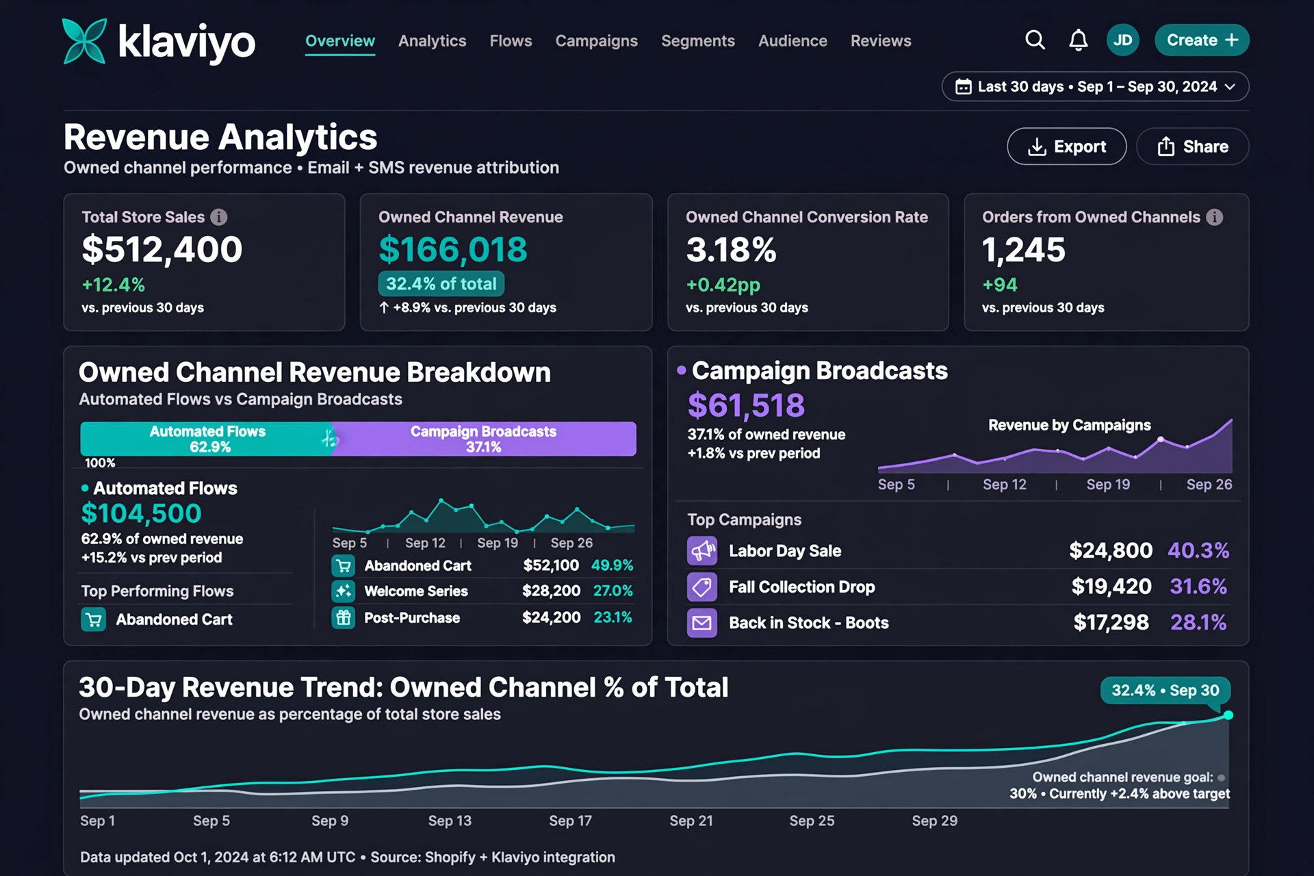Screen dimensions: 1314x876
Task: Click the gray legend dot beside revenue goal label
Action: point(1222,777)
